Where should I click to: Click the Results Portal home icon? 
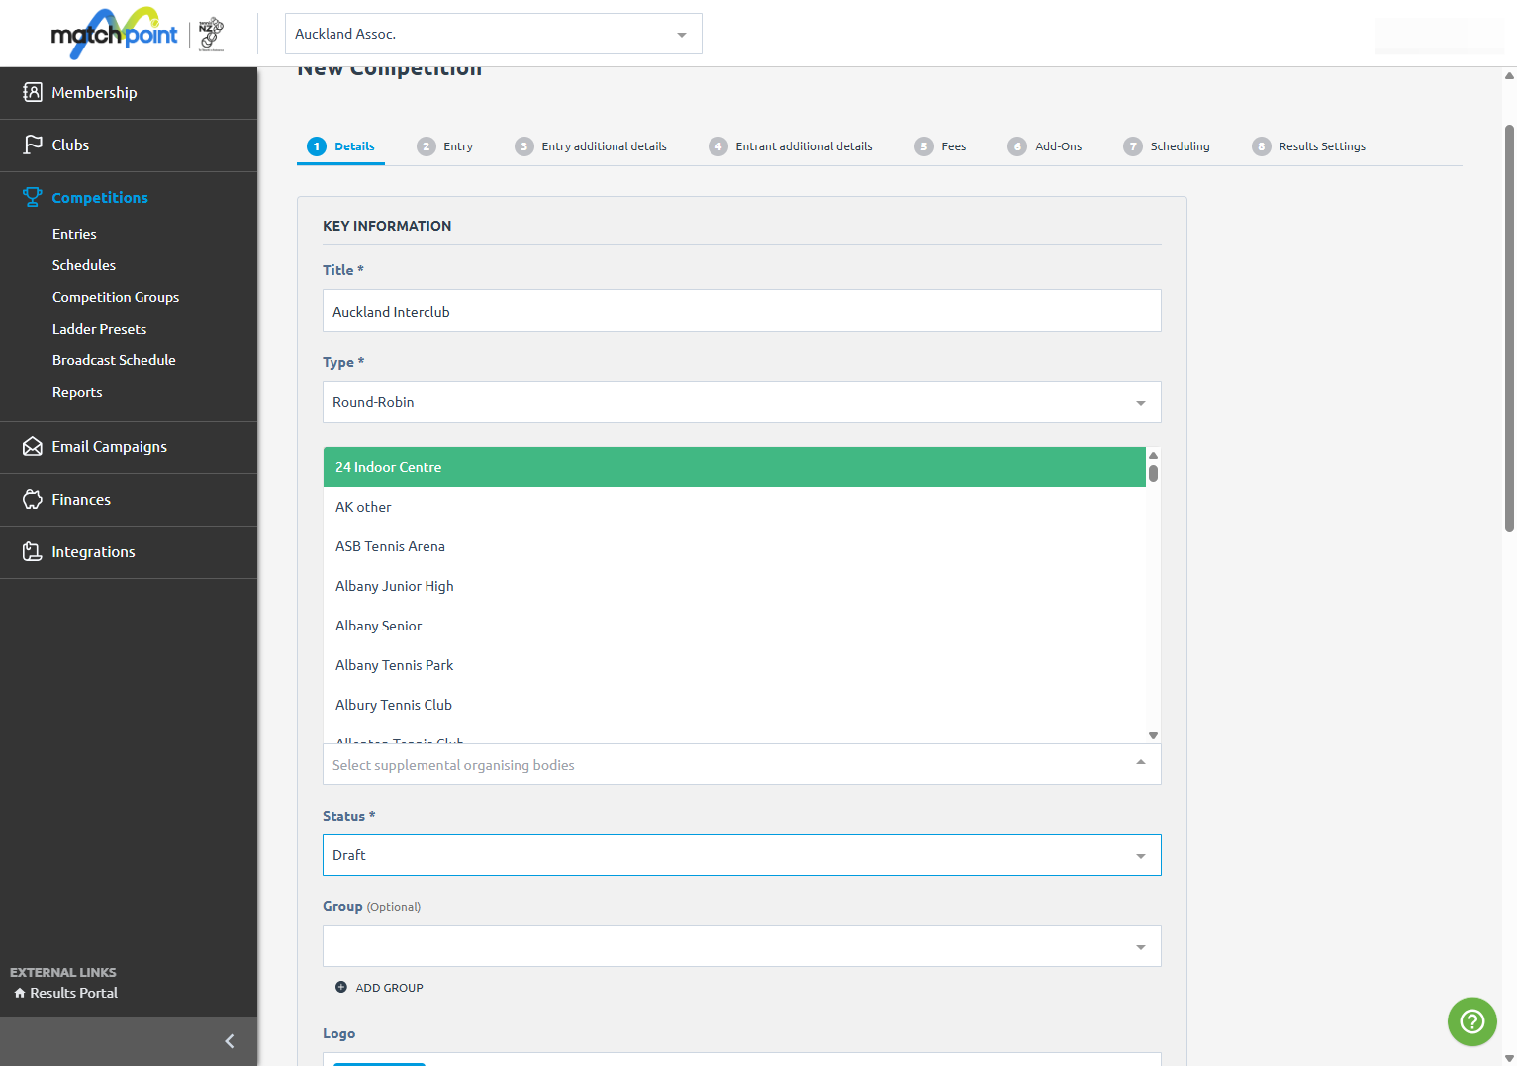[x=20, y=993]
